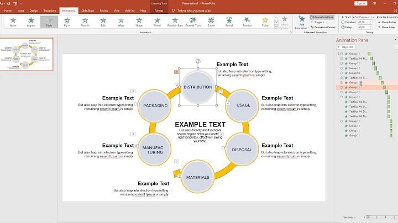
Task: Choose the Split animation effect
Action: tap(103, 22)
